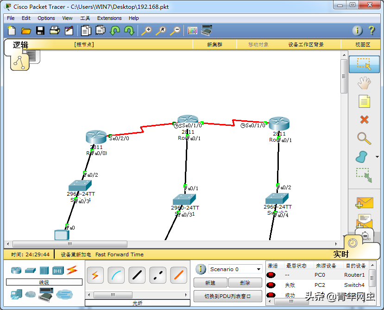Select the orange fiber cable
The width and height of the screenshot is (384, 310).
point(178,275)
